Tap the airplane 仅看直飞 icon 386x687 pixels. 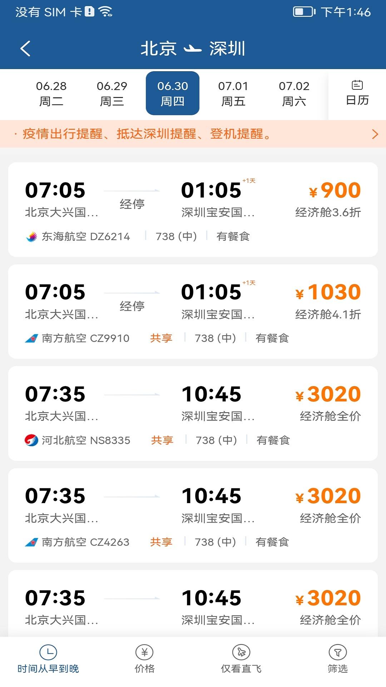coord(241,652)
